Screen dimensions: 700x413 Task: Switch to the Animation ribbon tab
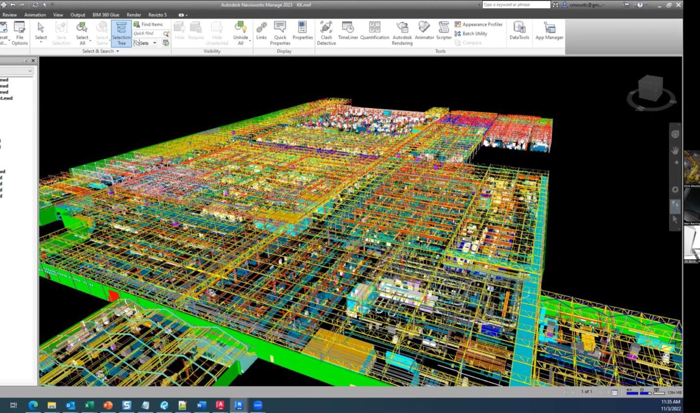tap(35, 15)
